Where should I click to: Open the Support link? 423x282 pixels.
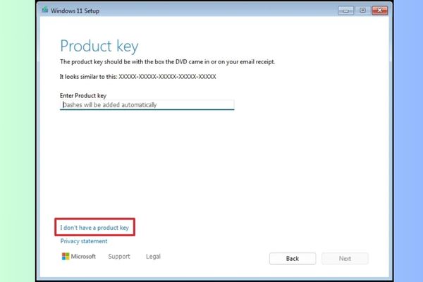119,257
